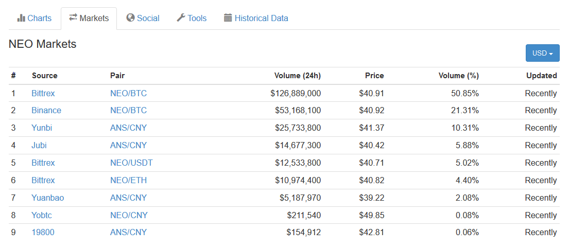This screenshot has height=248, width=569.
Task: Click the globe icon on Social tab
Action: click(x=130, y=18)
